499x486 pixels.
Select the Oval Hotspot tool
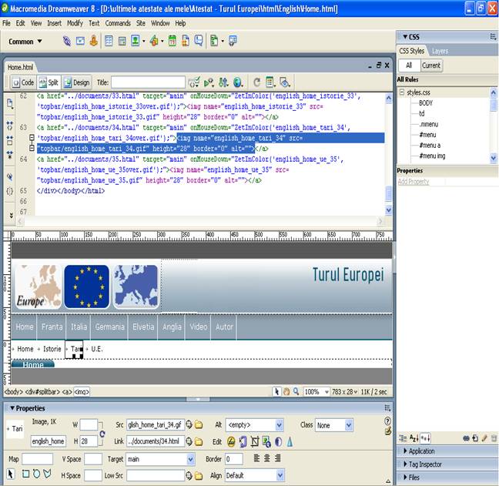(37, 474)
